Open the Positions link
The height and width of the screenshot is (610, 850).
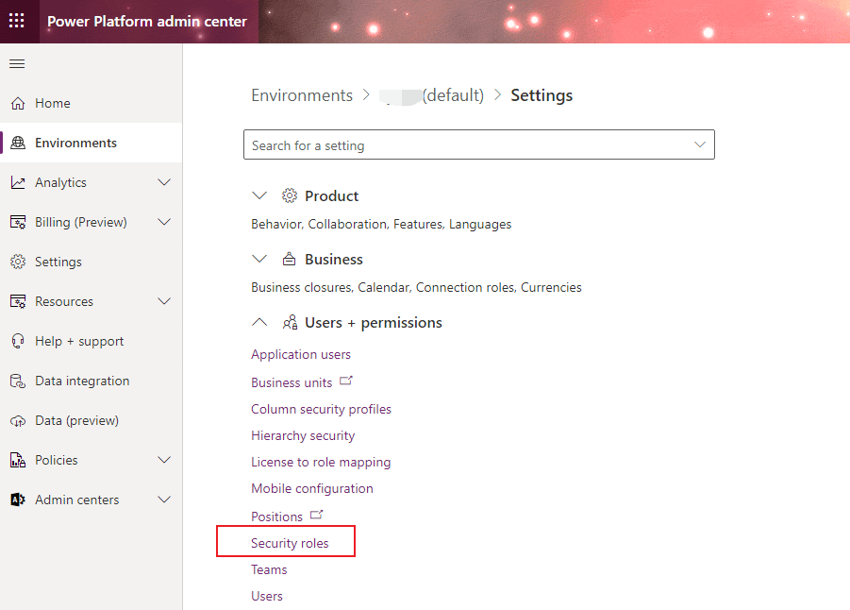[x=277, y=517]
